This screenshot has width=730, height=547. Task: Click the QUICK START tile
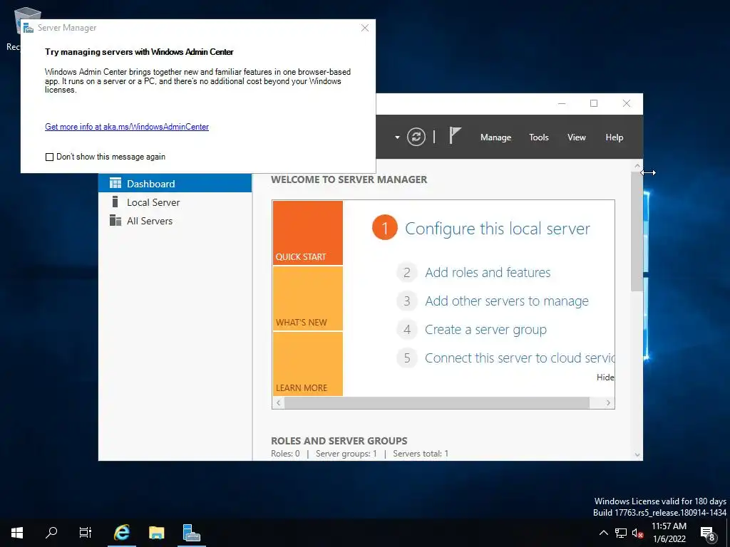308,233
